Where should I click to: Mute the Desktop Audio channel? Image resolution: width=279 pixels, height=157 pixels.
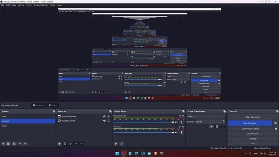pyautogui.click(x=176, y=122)
